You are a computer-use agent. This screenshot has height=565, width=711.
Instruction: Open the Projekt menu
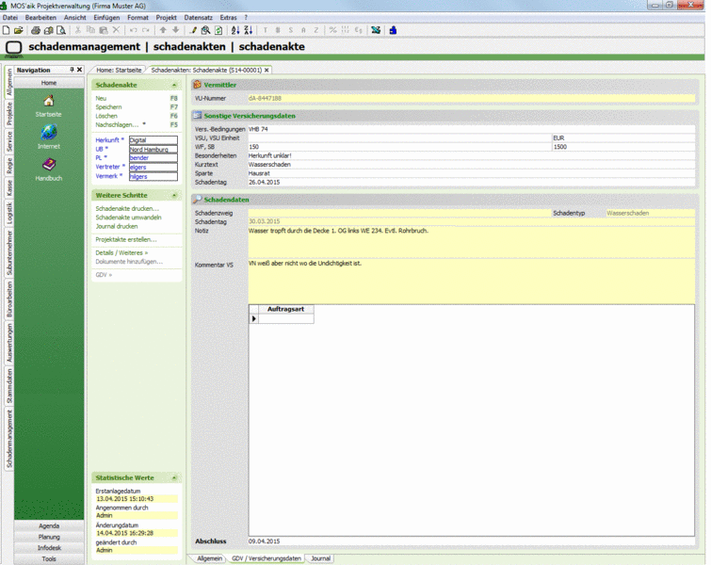point(166,18)
